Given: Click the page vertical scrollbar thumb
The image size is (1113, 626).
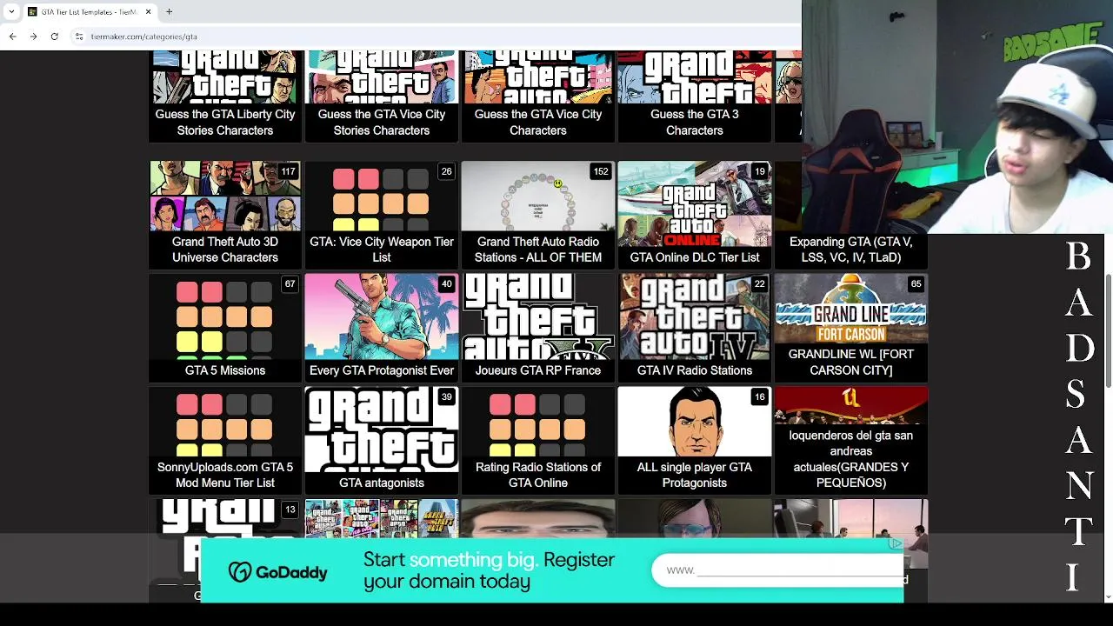Looking at the screenshot, I should (x=1108, y=330).
